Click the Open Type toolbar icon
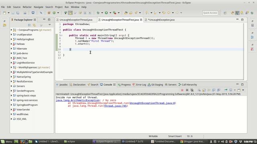The width and height of the screenshot is (257, 144). tap(126, 13)
